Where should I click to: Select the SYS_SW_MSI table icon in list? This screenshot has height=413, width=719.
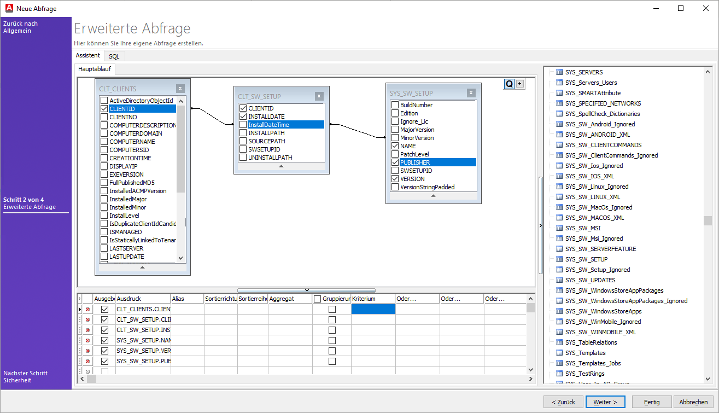pyautogui.click(x=559, y=228)
